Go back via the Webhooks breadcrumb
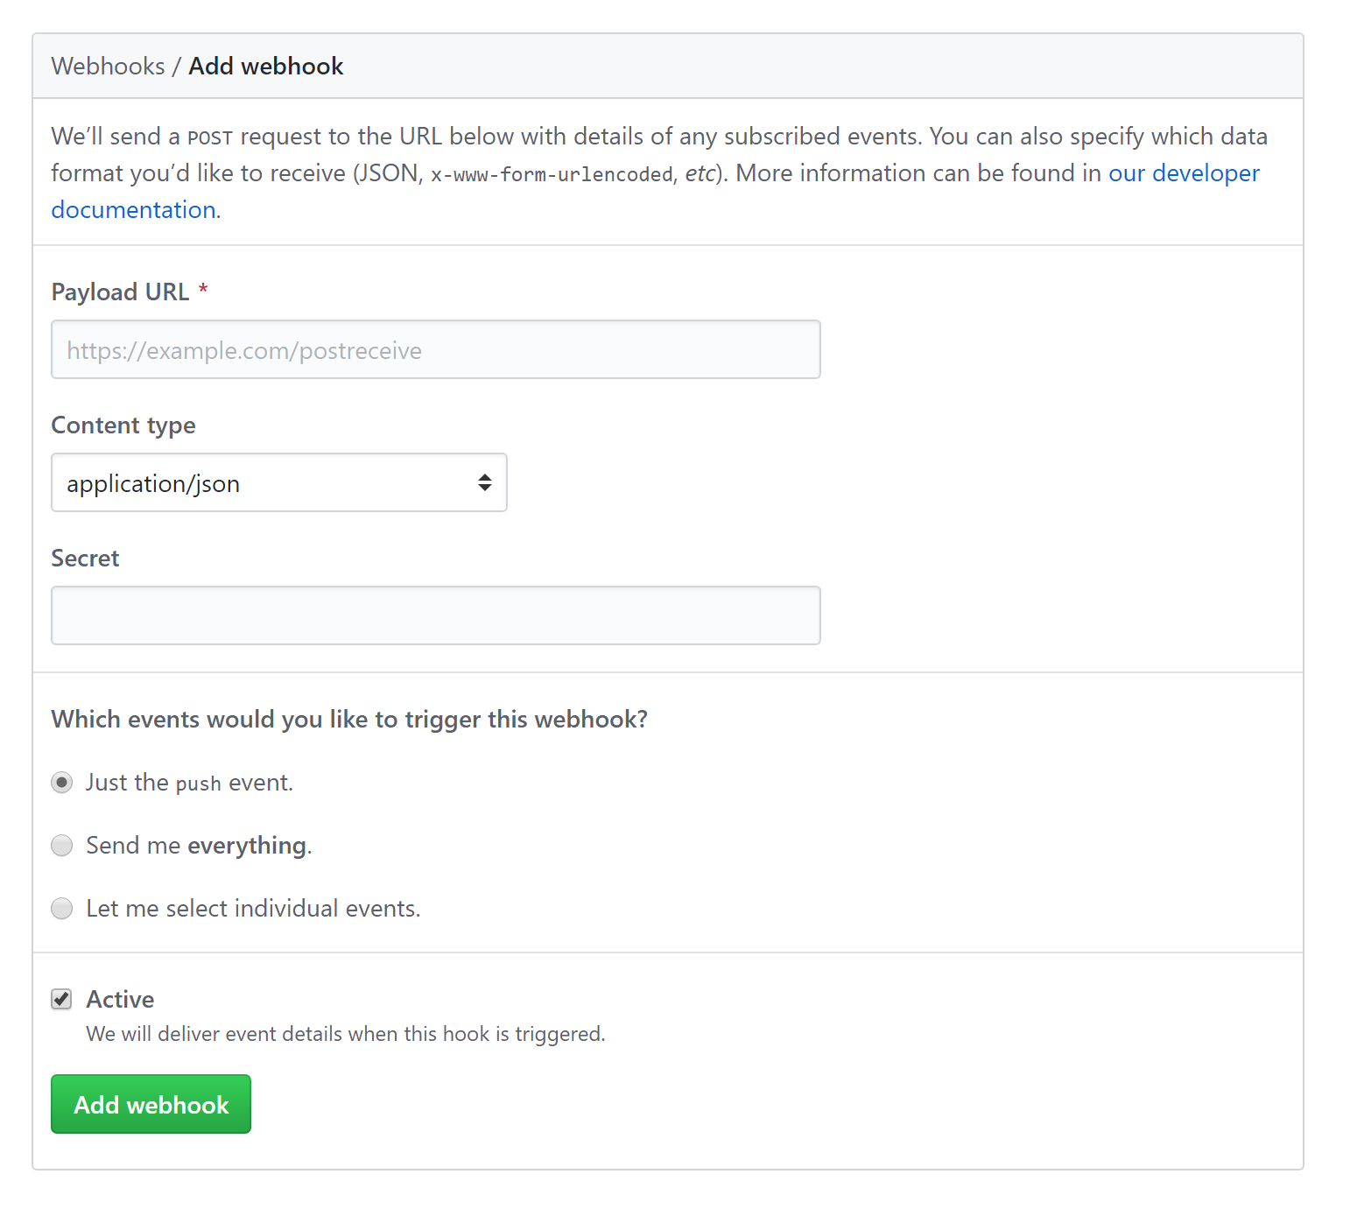Viewport: 1357px width, 1223px height. pos(108,67)
